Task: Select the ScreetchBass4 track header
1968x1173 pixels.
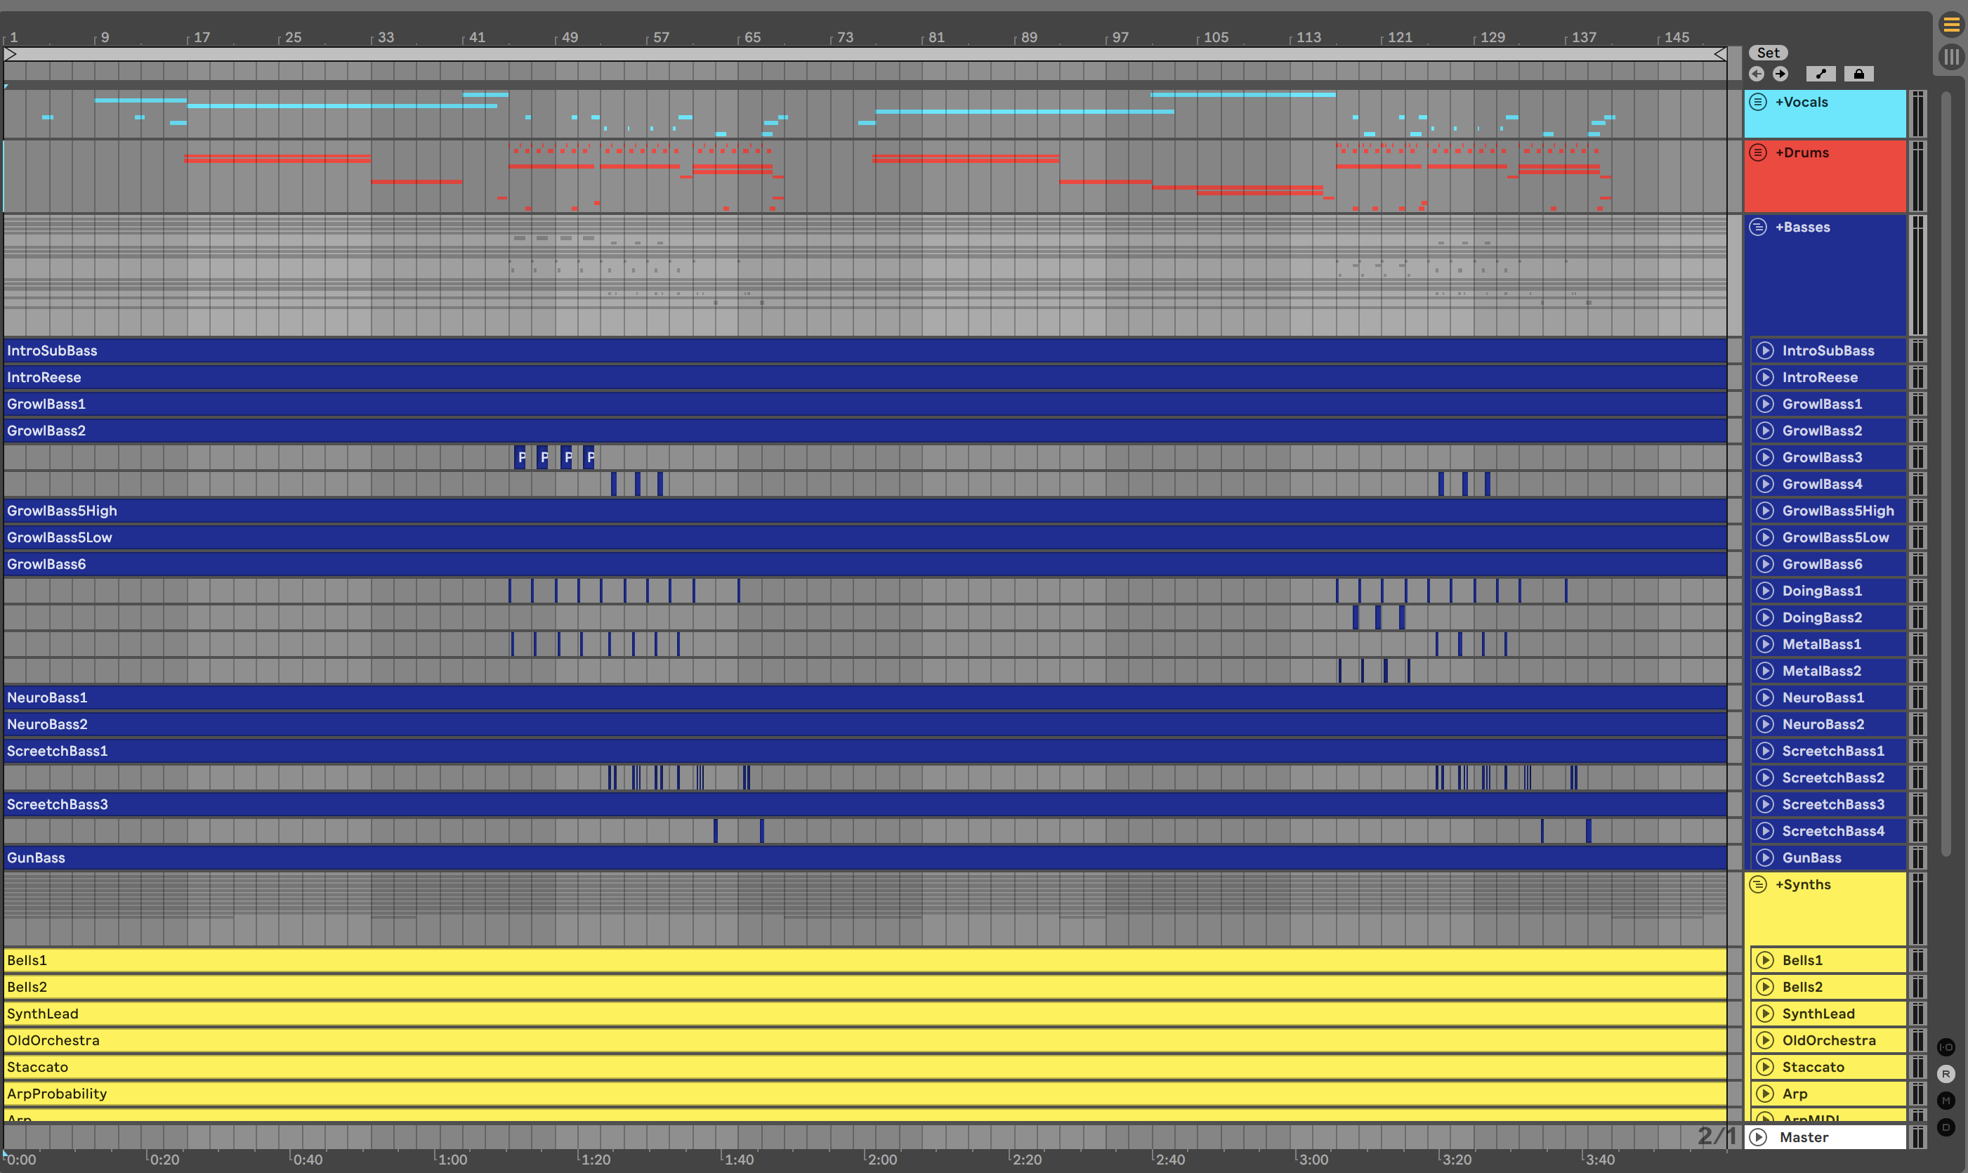Action: click(1833, 831)
